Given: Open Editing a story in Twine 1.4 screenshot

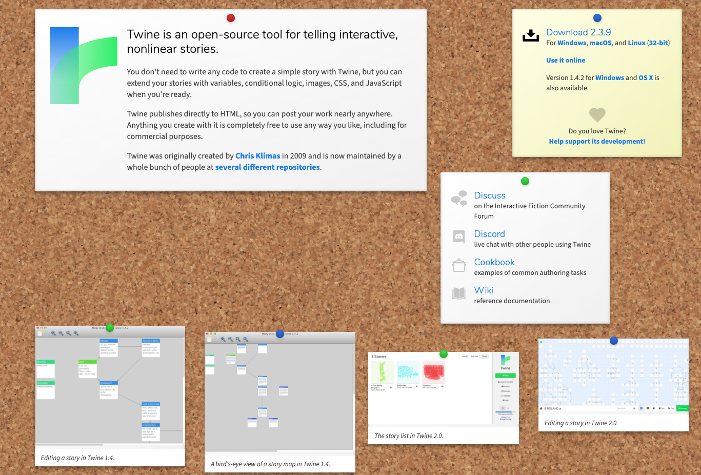Looking at the screenshot, I should [110, 388].
